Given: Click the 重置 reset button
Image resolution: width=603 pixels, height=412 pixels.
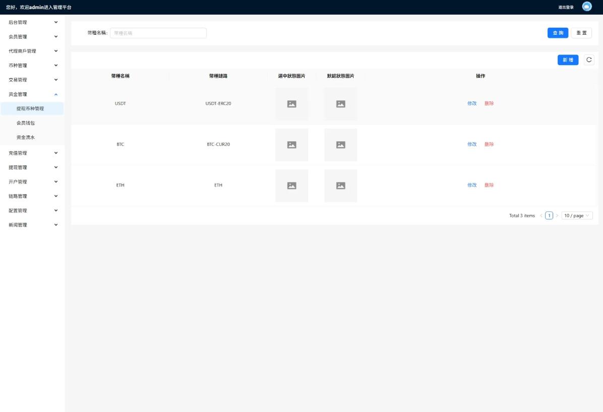Looking at the screenshot, I should coord(581,33).
